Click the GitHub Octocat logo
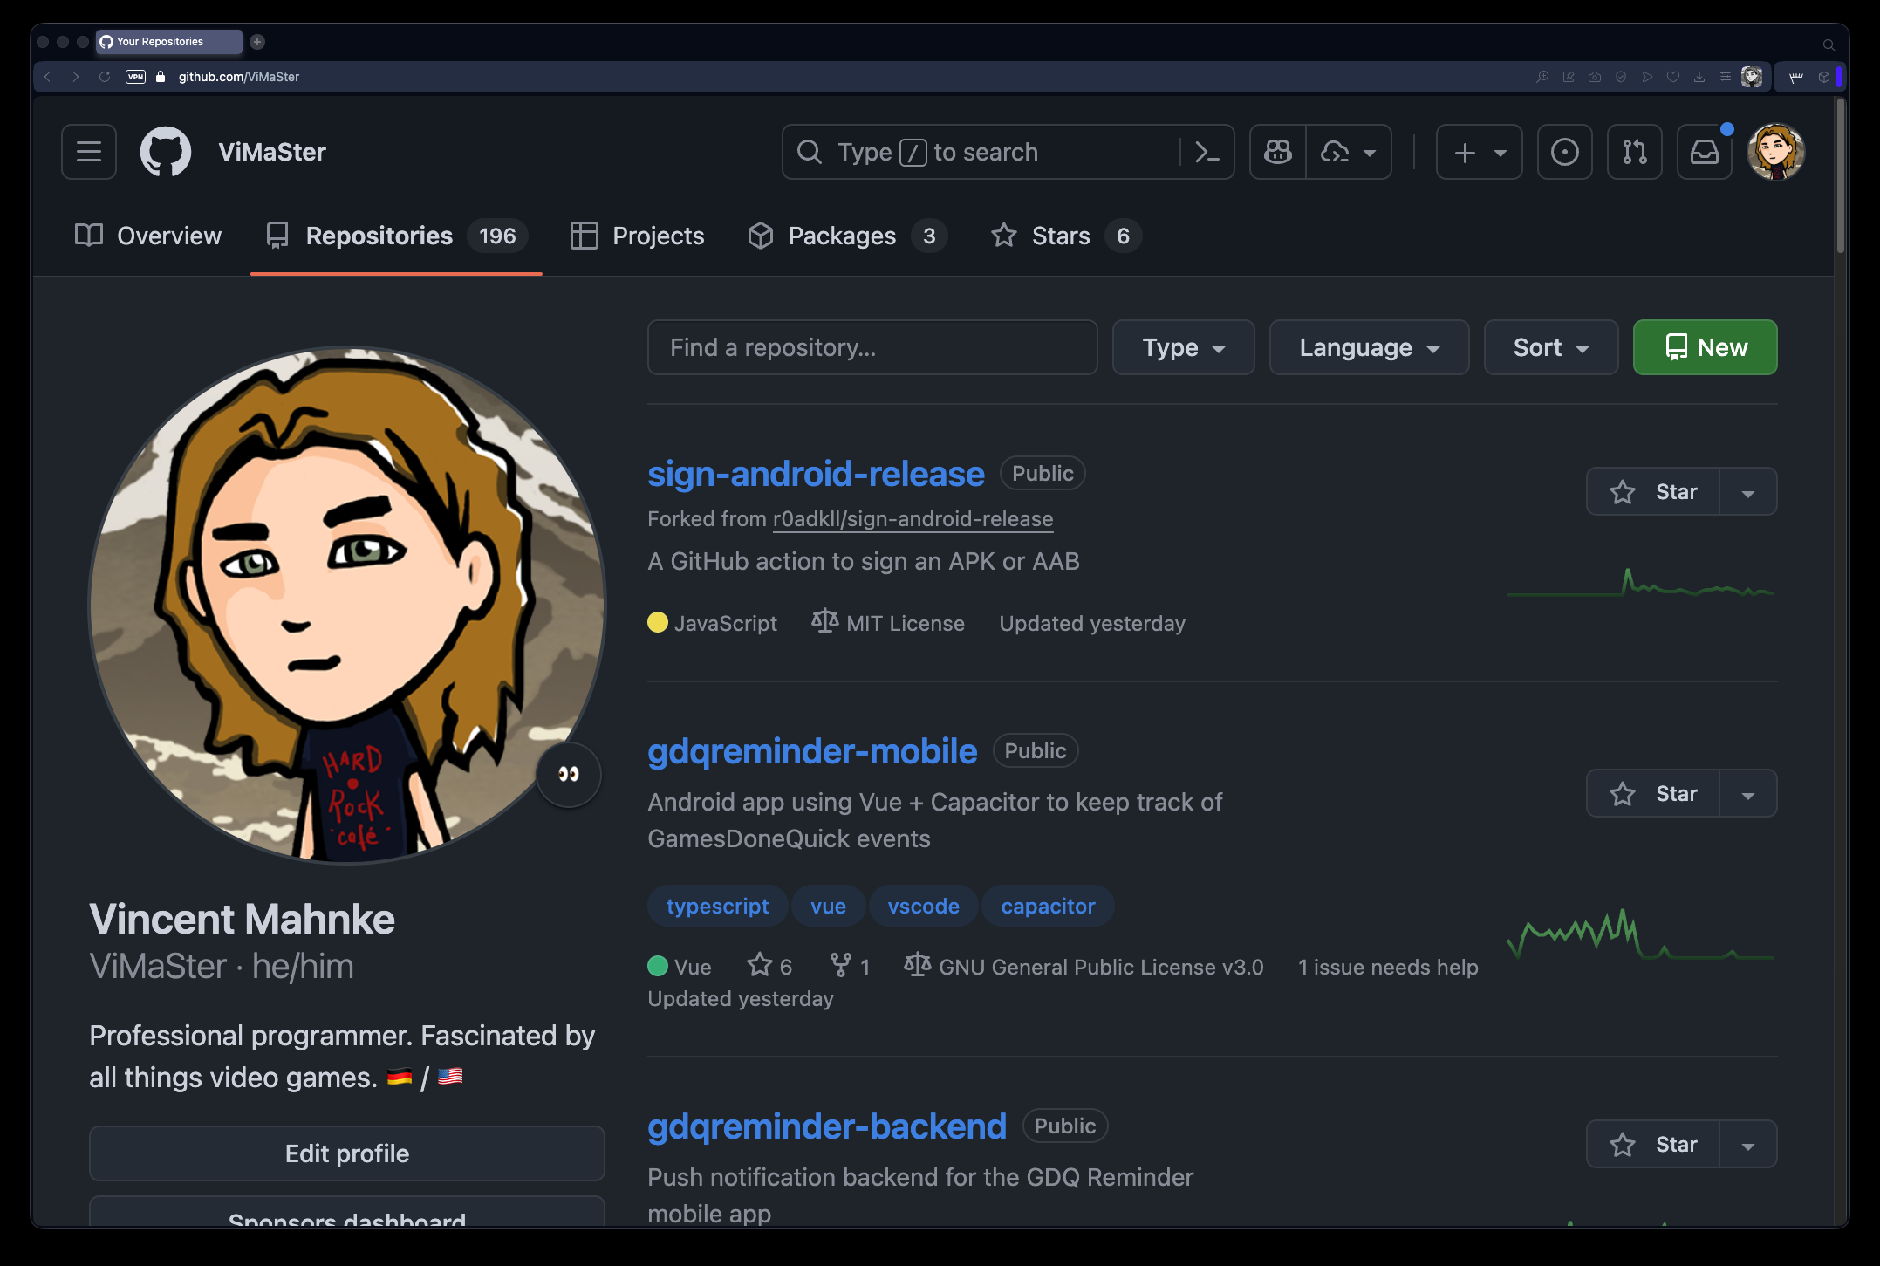The width and height of the screenshot is (1880, 1266). click(166, 152)
